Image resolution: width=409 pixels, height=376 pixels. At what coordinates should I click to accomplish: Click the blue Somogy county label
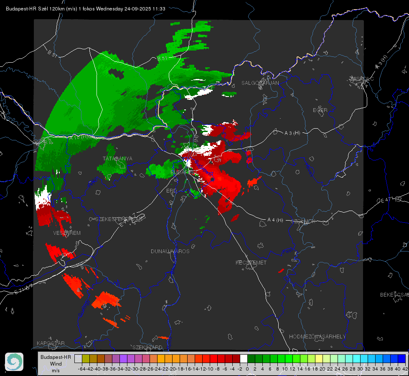click(x=84, y=309)
